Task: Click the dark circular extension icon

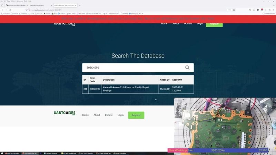Action: pos(258,10)
